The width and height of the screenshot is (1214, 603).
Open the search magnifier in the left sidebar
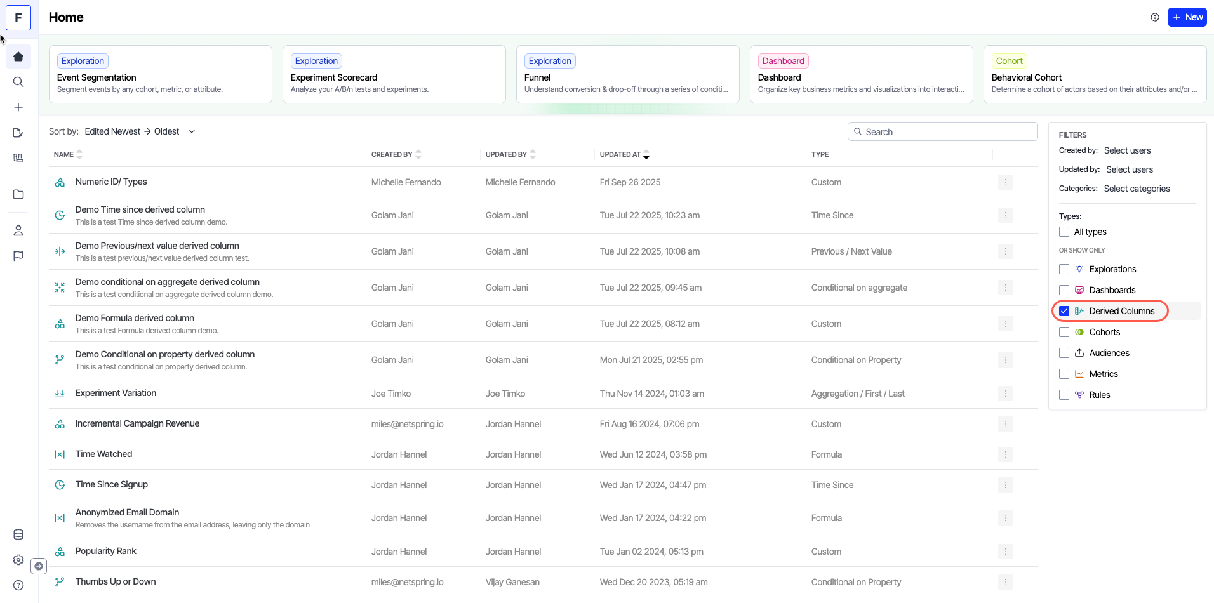(x=18, y=82)
